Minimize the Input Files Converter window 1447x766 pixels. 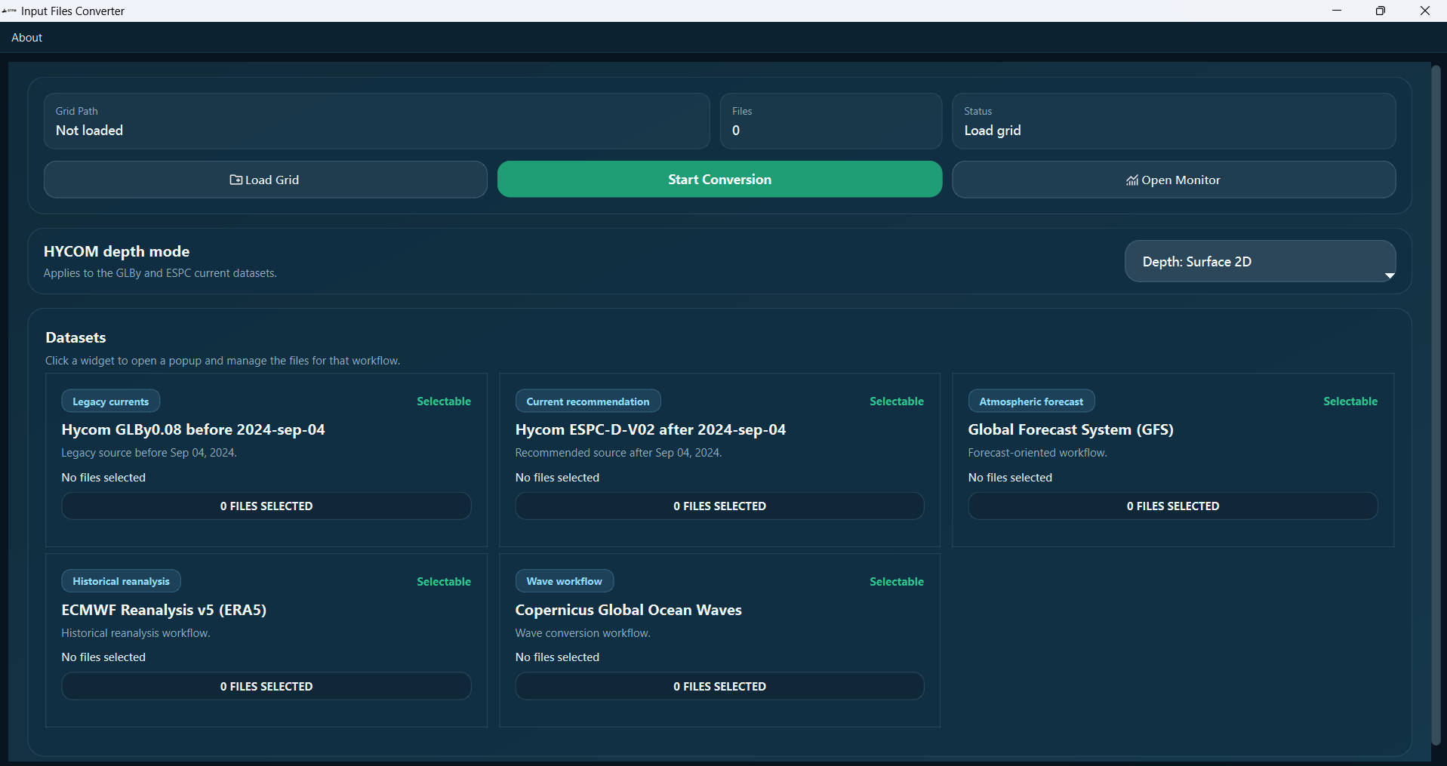[x=1337, y=11]
